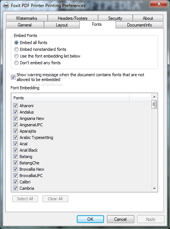
Task: Uncheck the BrowalliaUPC checkbox
Action: pos(15,176)
